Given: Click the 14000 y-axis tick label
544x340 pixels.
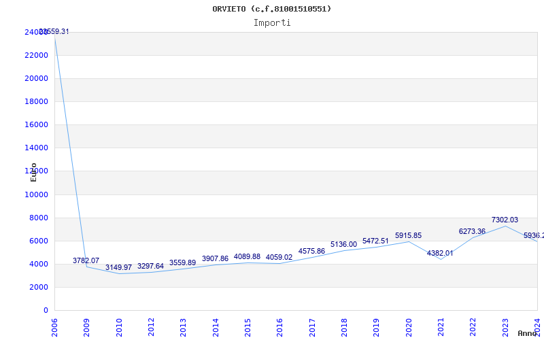Looking at the screenshot, I should [37, 148].
